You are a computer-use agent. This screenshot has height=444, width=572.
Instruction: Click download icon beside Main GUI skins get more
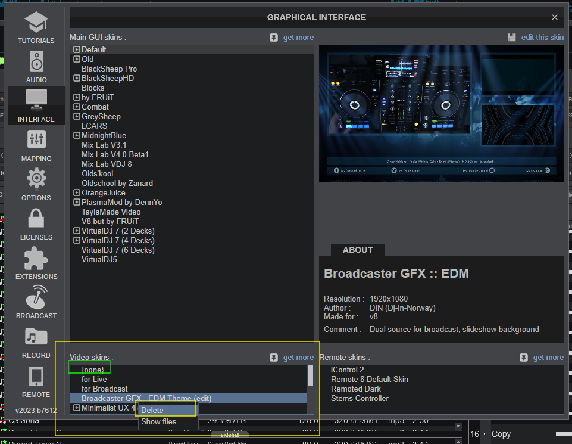[274, 38]
